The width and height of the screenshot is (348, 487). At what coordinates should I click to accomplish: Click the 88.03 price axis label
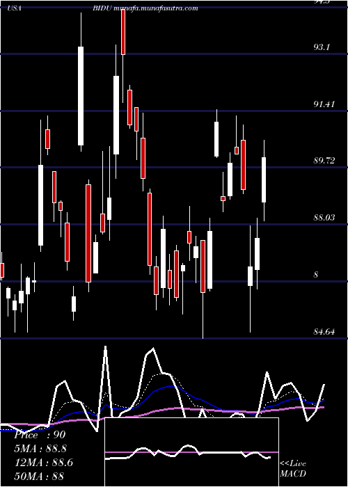tap(324, 217)
